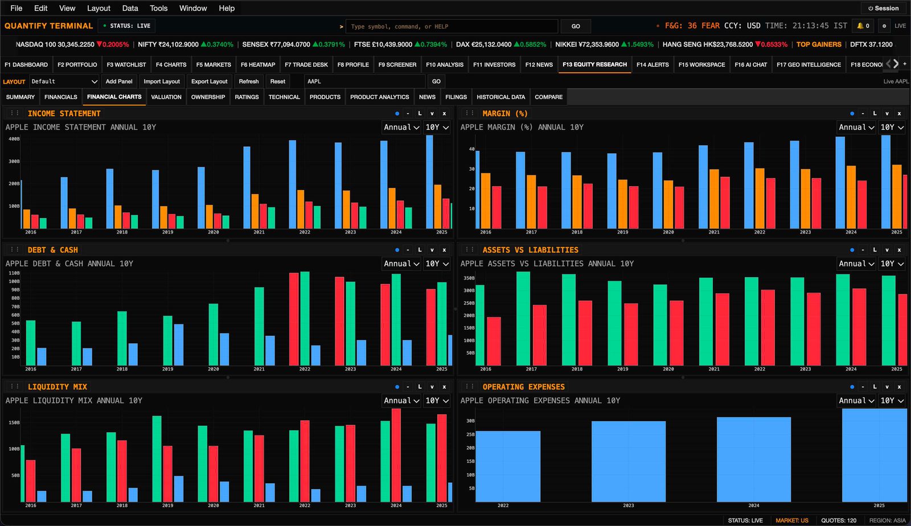Image resolution: width=911 pixels, height=526 pixels.
Task: Click the Session button
Action: [x=883, y=8]
